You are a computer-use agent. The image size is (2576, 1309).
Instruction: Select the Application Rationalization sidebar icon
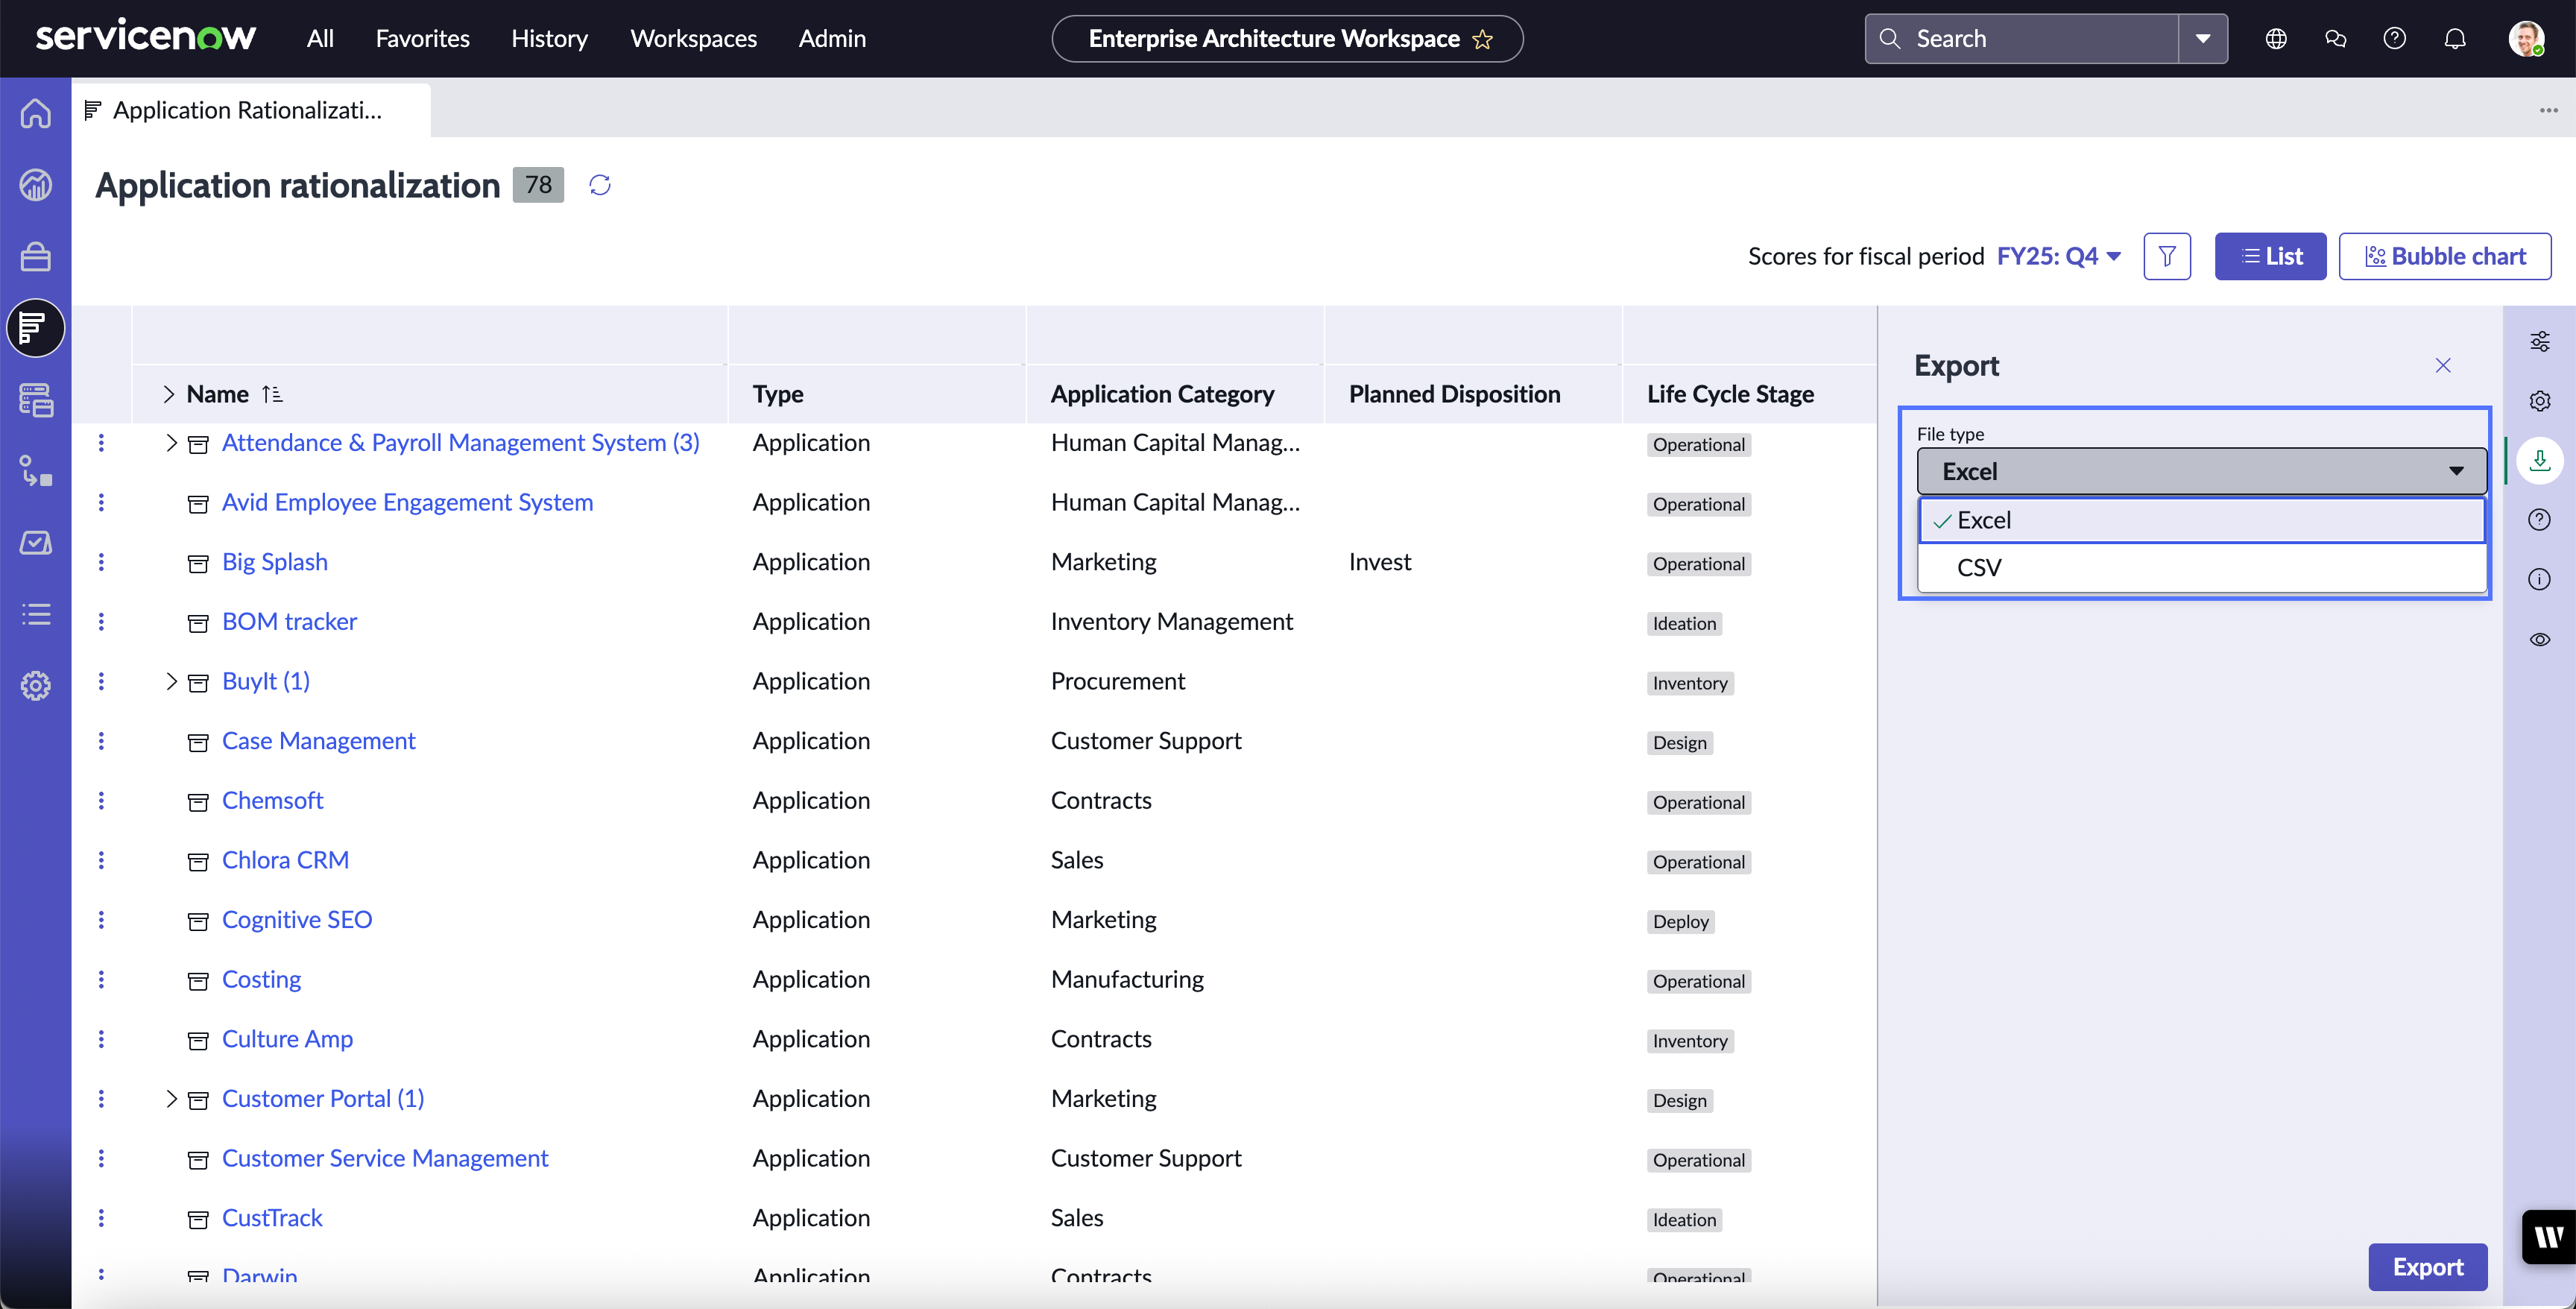(x=36, y=328)
